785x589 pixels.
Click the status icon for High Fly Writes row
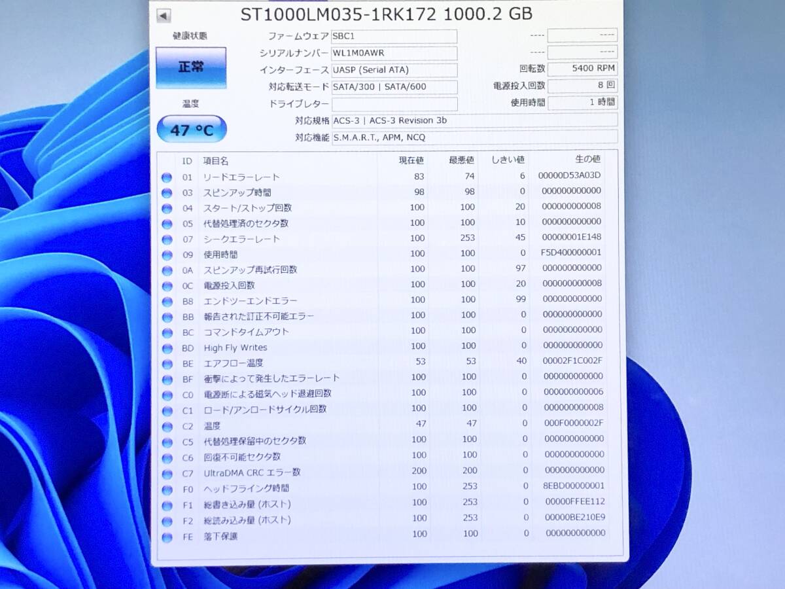166,348
